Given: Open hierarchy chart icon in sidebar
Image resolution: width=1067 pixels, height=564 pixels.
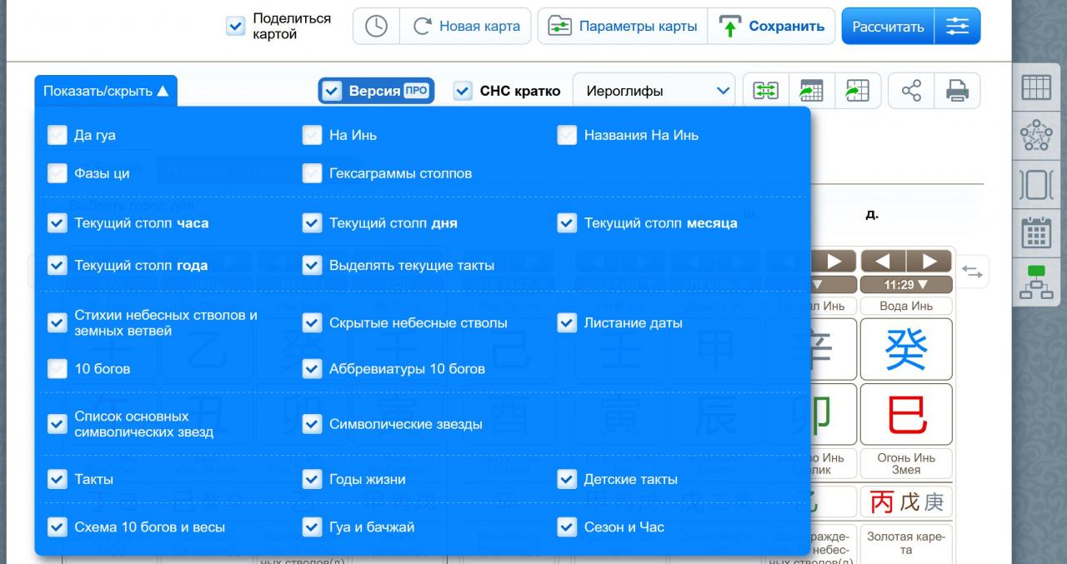Looking at the screenshot, I should click(1036, 282).
